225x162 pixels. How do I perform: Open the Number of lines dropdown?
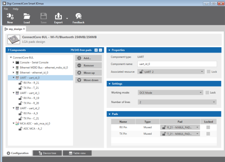(x=177, y=102)
